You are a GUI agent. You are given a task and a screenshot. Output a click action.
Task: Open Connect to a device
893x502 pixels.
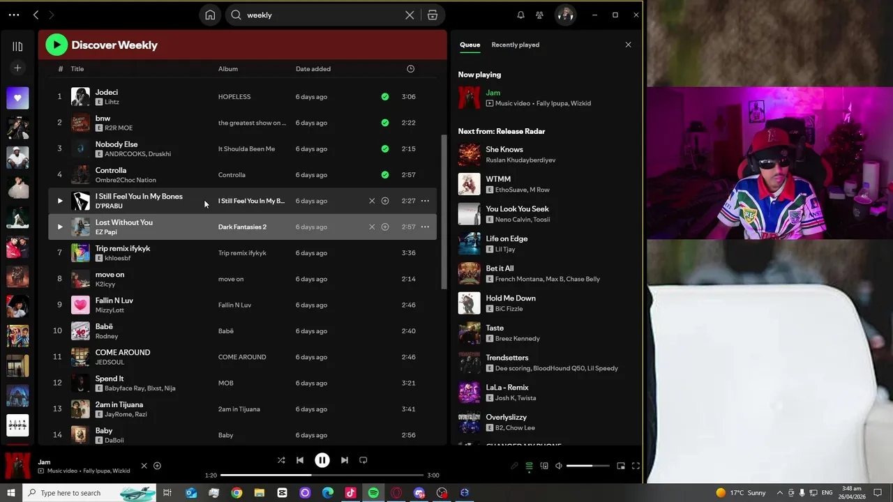(x=544, y=466)
